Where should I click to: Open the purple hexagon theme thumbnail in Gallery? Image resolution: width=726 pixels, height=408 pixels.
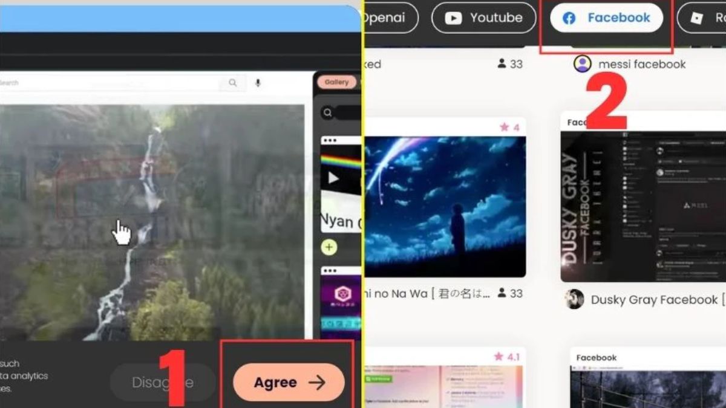click(x=341, y=307)
